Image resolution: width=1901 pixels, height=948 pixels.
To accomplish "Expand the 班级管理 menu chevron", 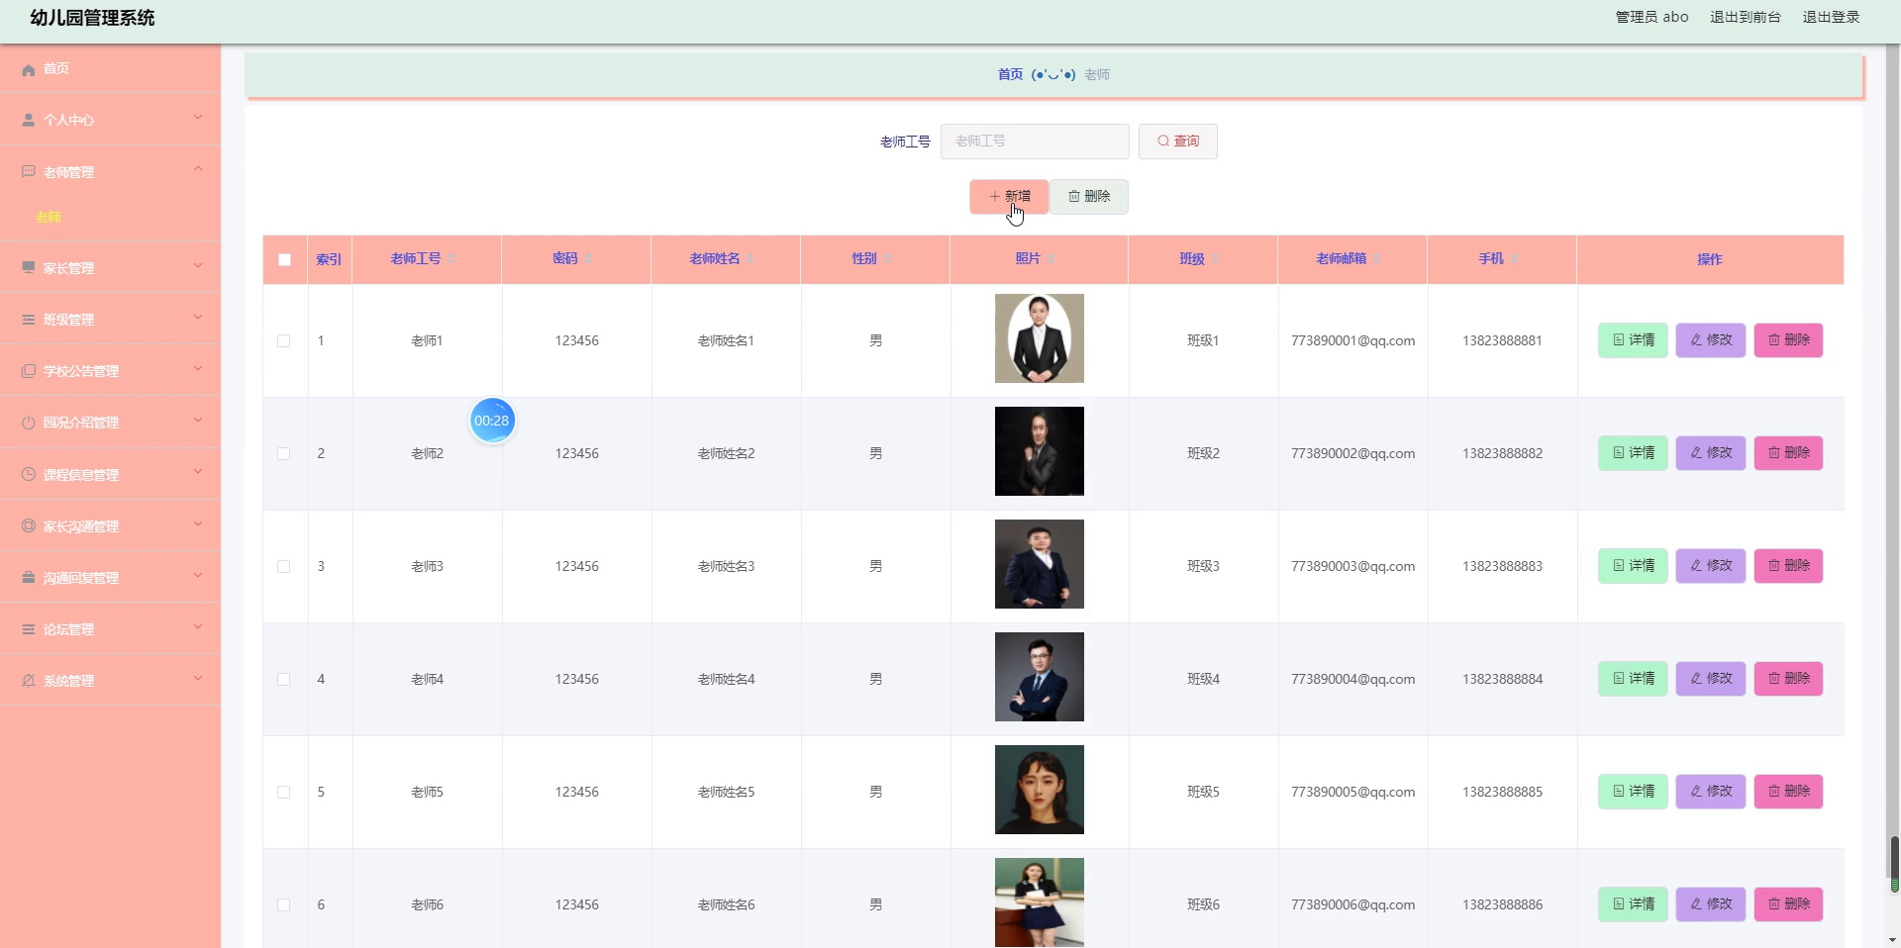I will pos(198,317).
